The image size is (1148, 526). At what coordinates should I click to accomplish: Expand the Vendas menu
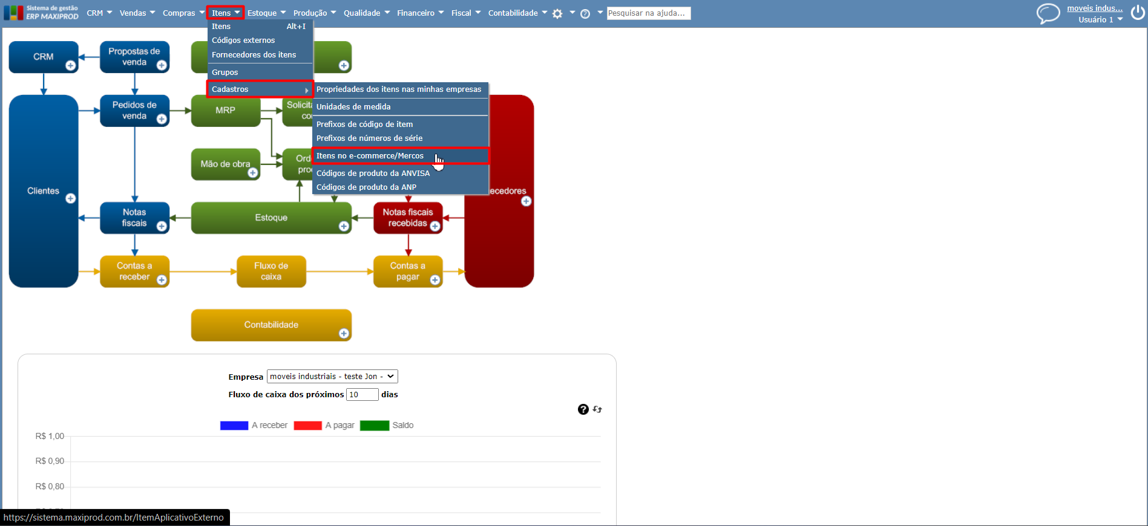tap(137, 13)
